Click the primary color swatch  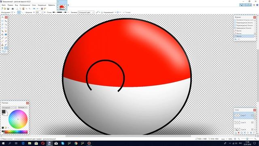click(4, 112)
